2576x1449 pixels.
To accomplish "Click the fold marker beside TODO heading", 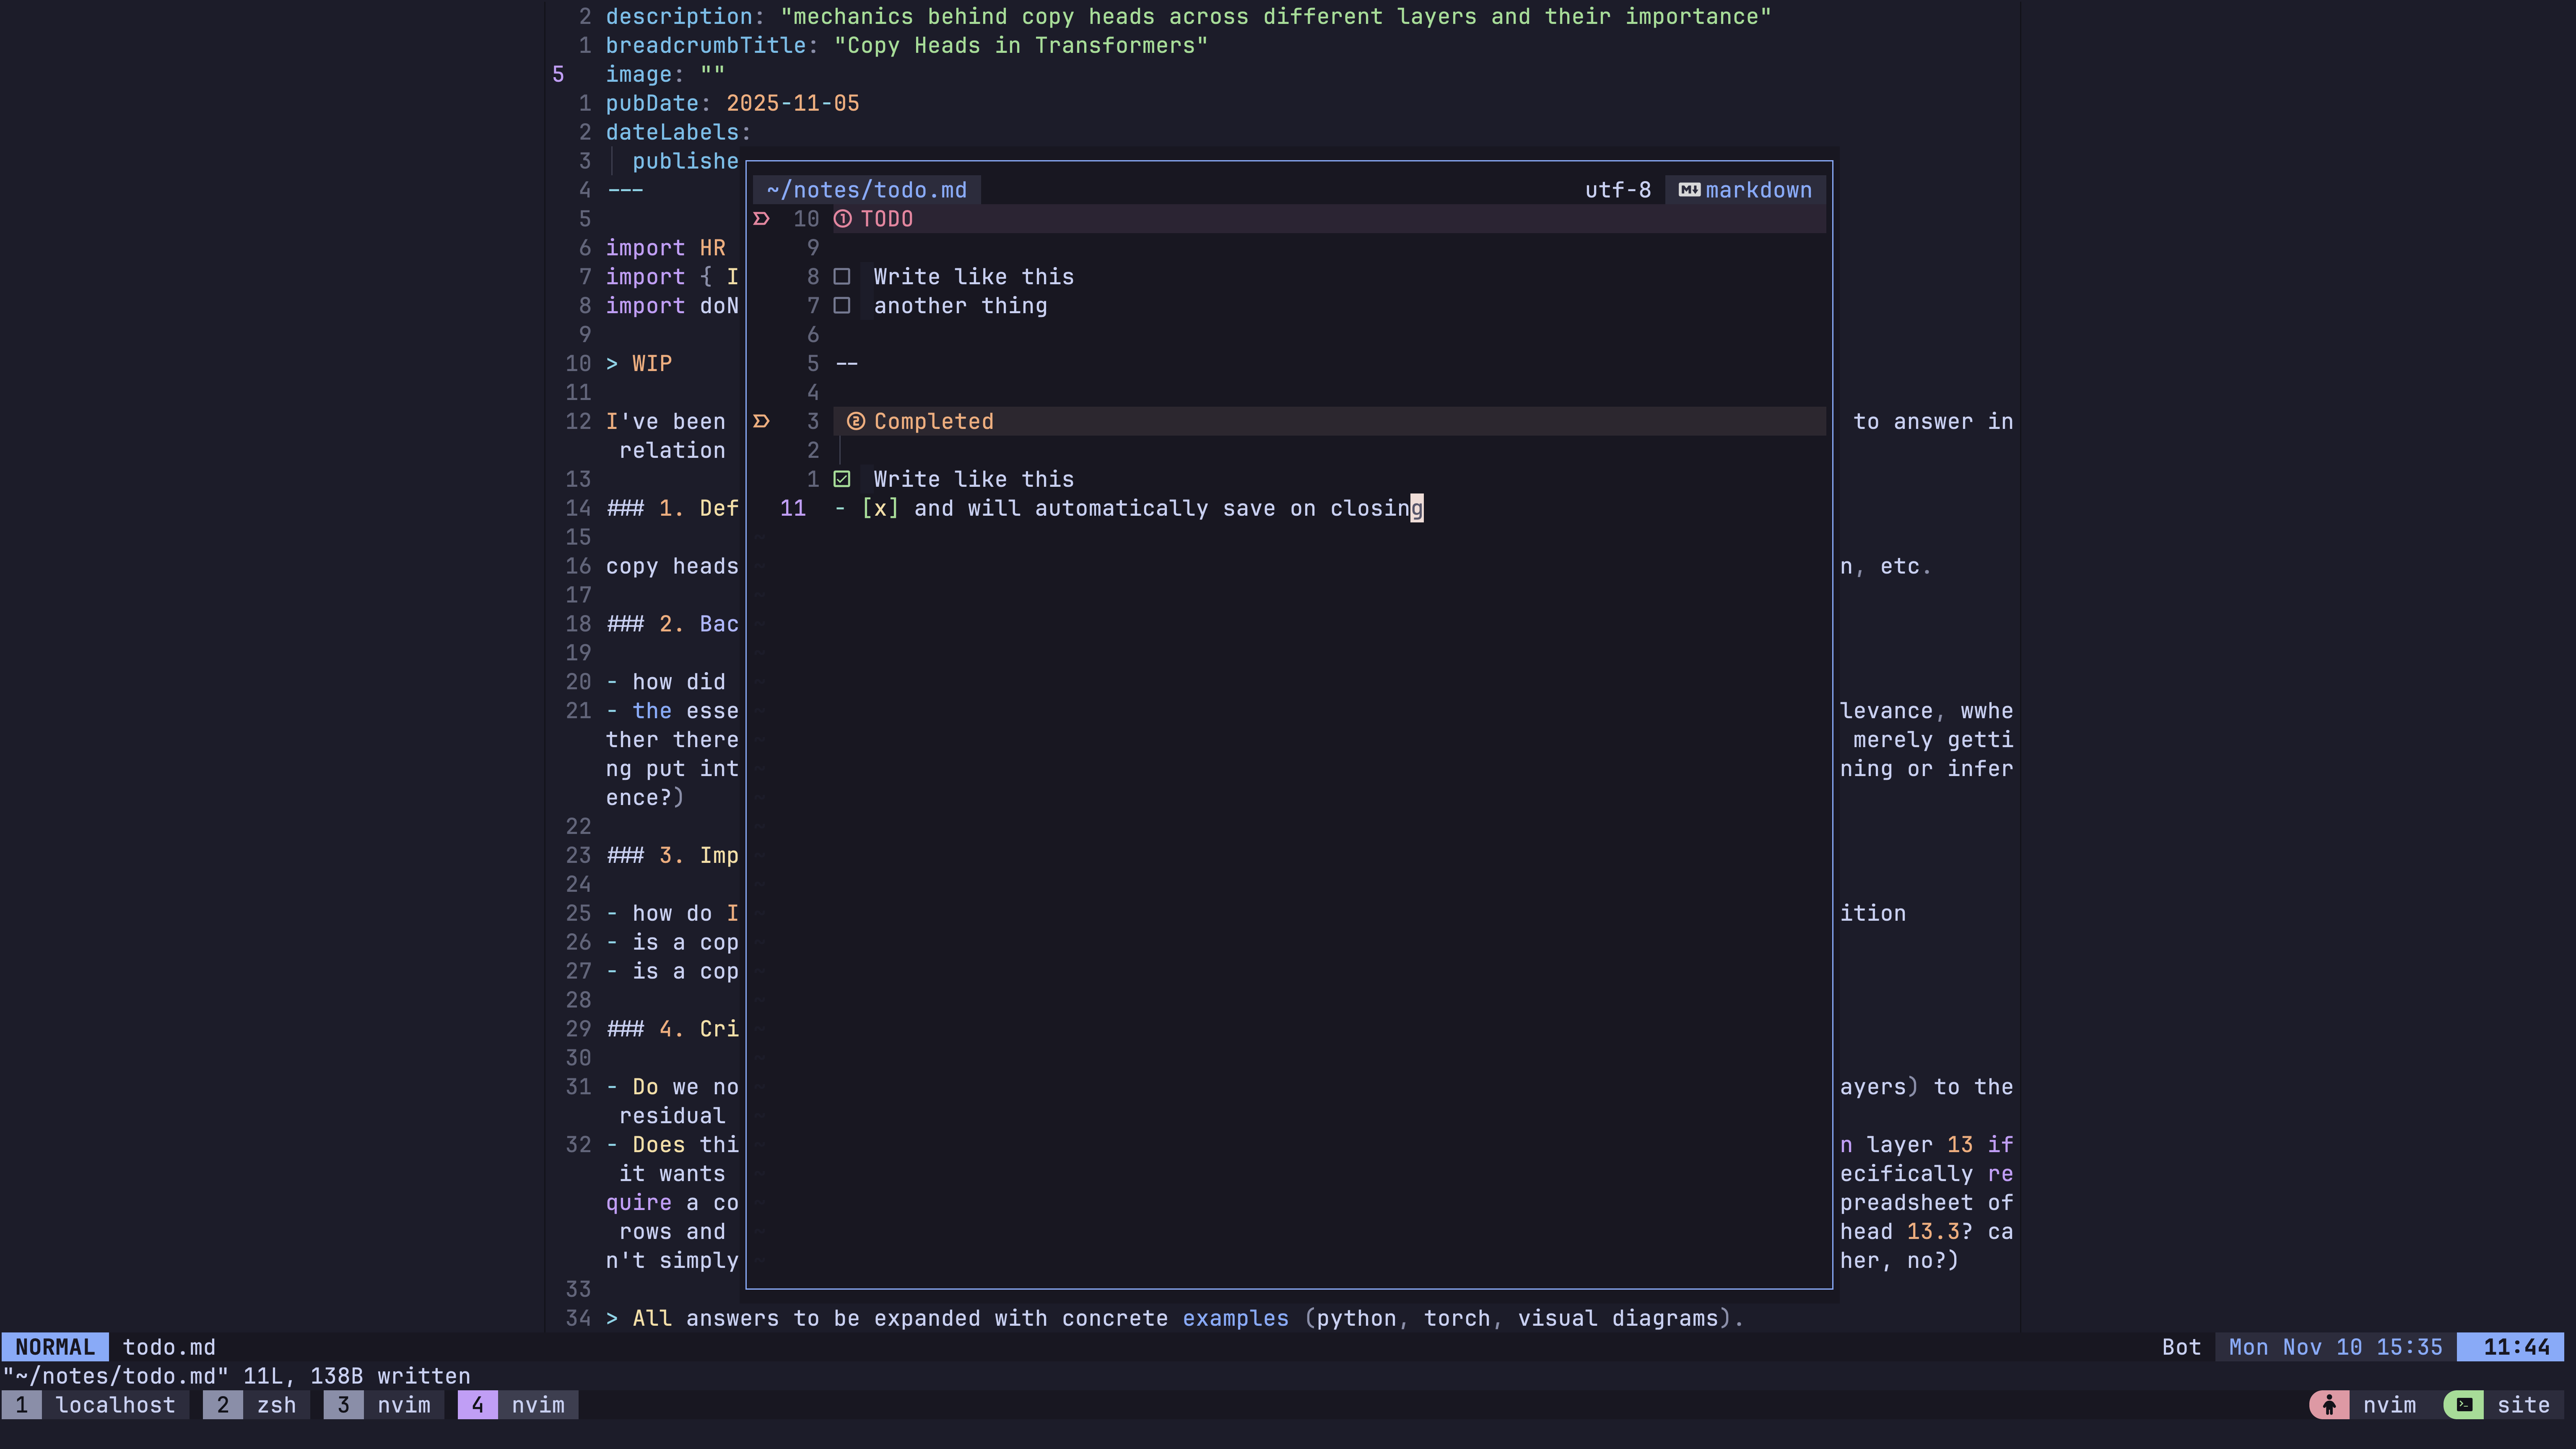I will [761, 219].
